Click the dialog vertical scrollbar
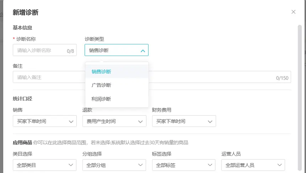This screenshot has height=173, width=306. pyautogui.click(x=300, y=98)
